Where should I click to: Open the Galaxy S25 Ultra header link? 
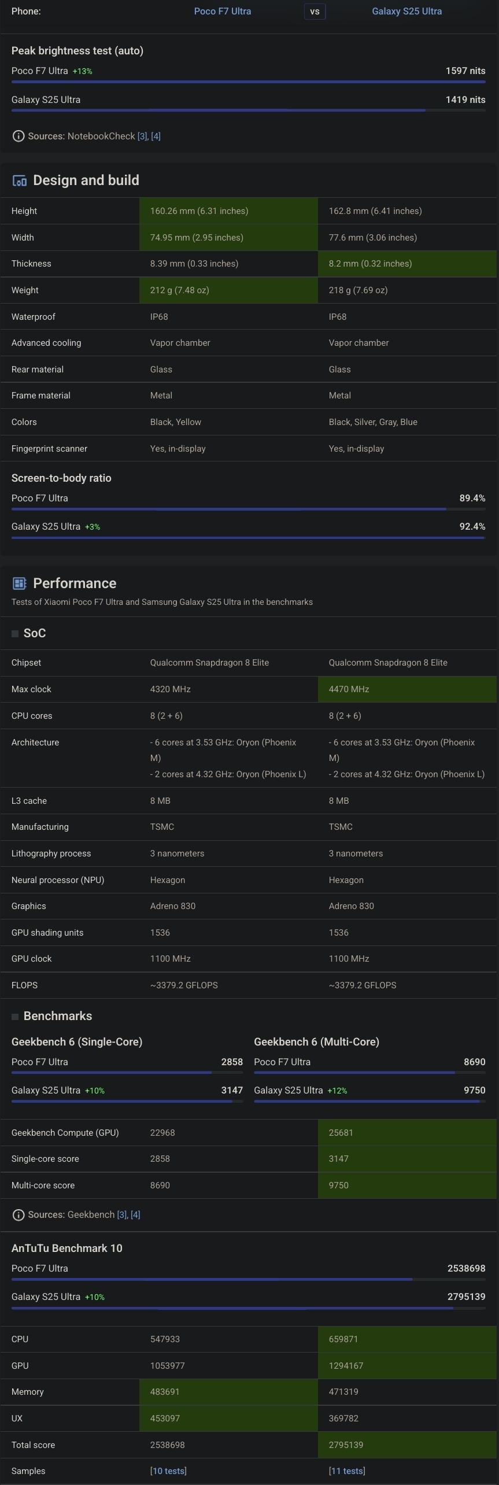[406, 11]
